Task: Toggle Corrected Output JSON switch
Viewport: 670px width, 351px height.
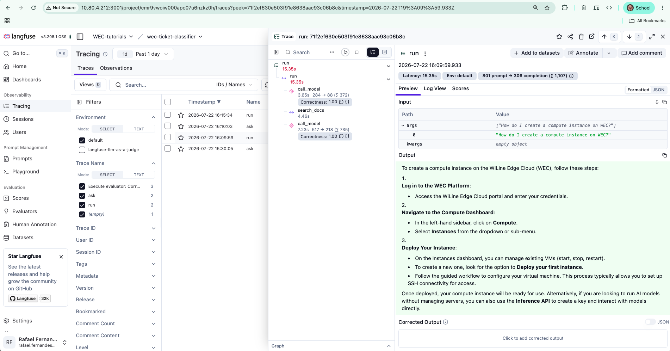Action: coord(650,322)
